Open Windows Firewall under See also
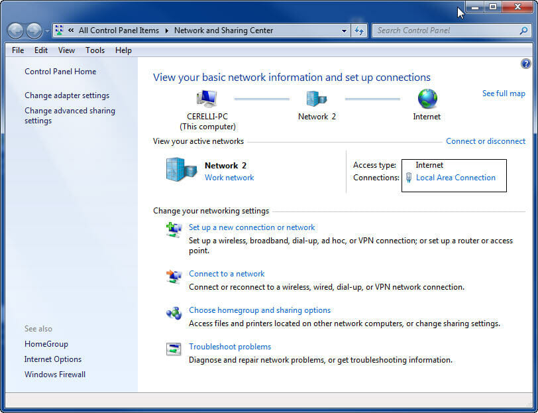The width and height of the screenshot is (538, 413). (x=55, y=375)
